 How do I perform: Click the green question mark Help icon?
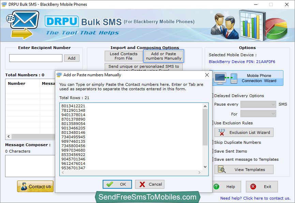(x=216, y=187)
